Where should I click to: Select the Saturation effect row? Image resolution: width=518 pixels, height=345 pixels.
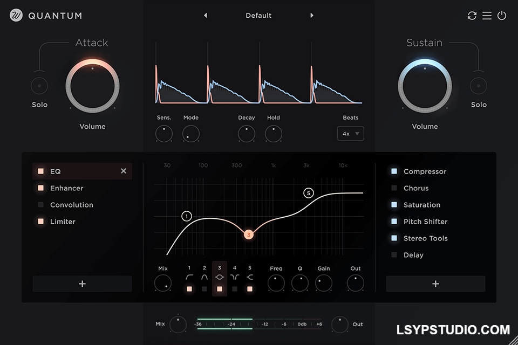436,205
